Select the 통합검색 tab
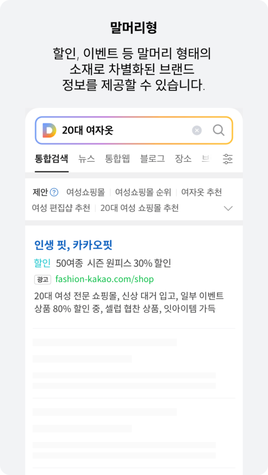This screenshot has width=268, height=475. 52,159
